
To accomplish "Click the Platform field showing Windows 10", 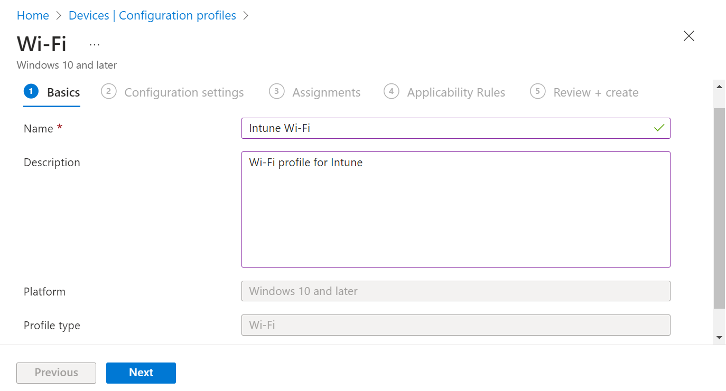I will [455, 291].
